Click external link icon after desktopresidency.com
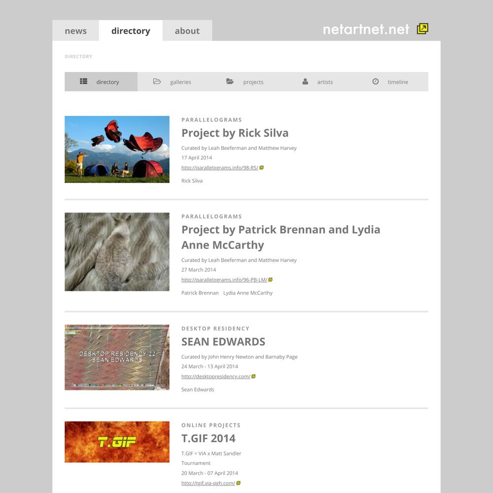Image resolution: width=493 pixels, height=493 pixels. pyautogui.click(x=253, y=376)
